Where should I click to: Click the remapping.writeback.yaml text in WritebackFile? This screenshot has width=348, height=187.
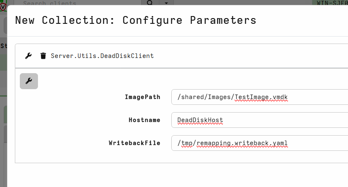[242, 143]
